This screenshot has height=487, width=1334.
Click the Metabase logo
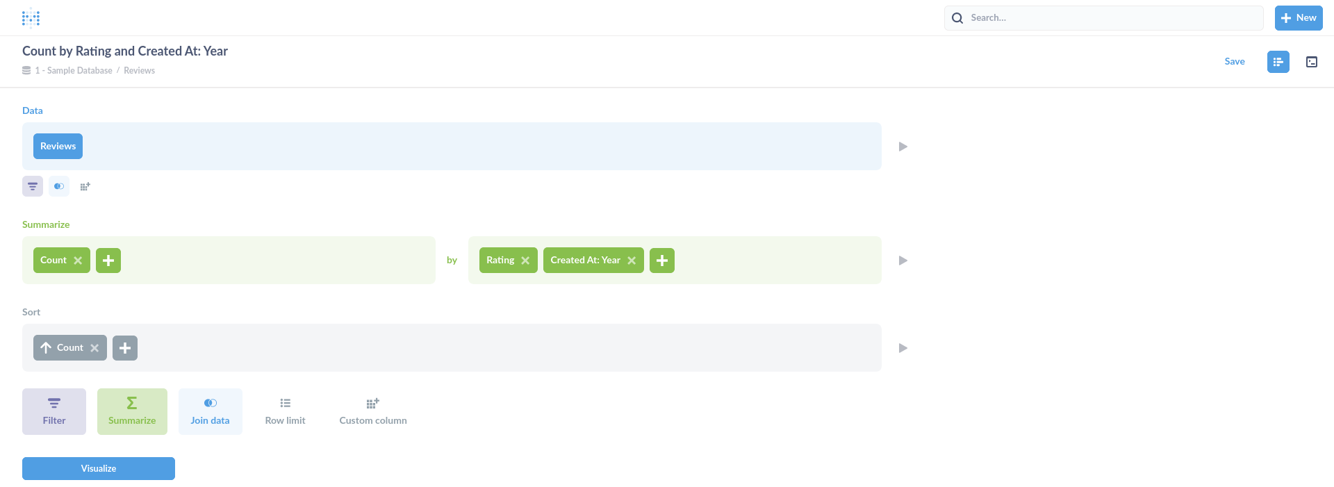[x=31, y=17]
